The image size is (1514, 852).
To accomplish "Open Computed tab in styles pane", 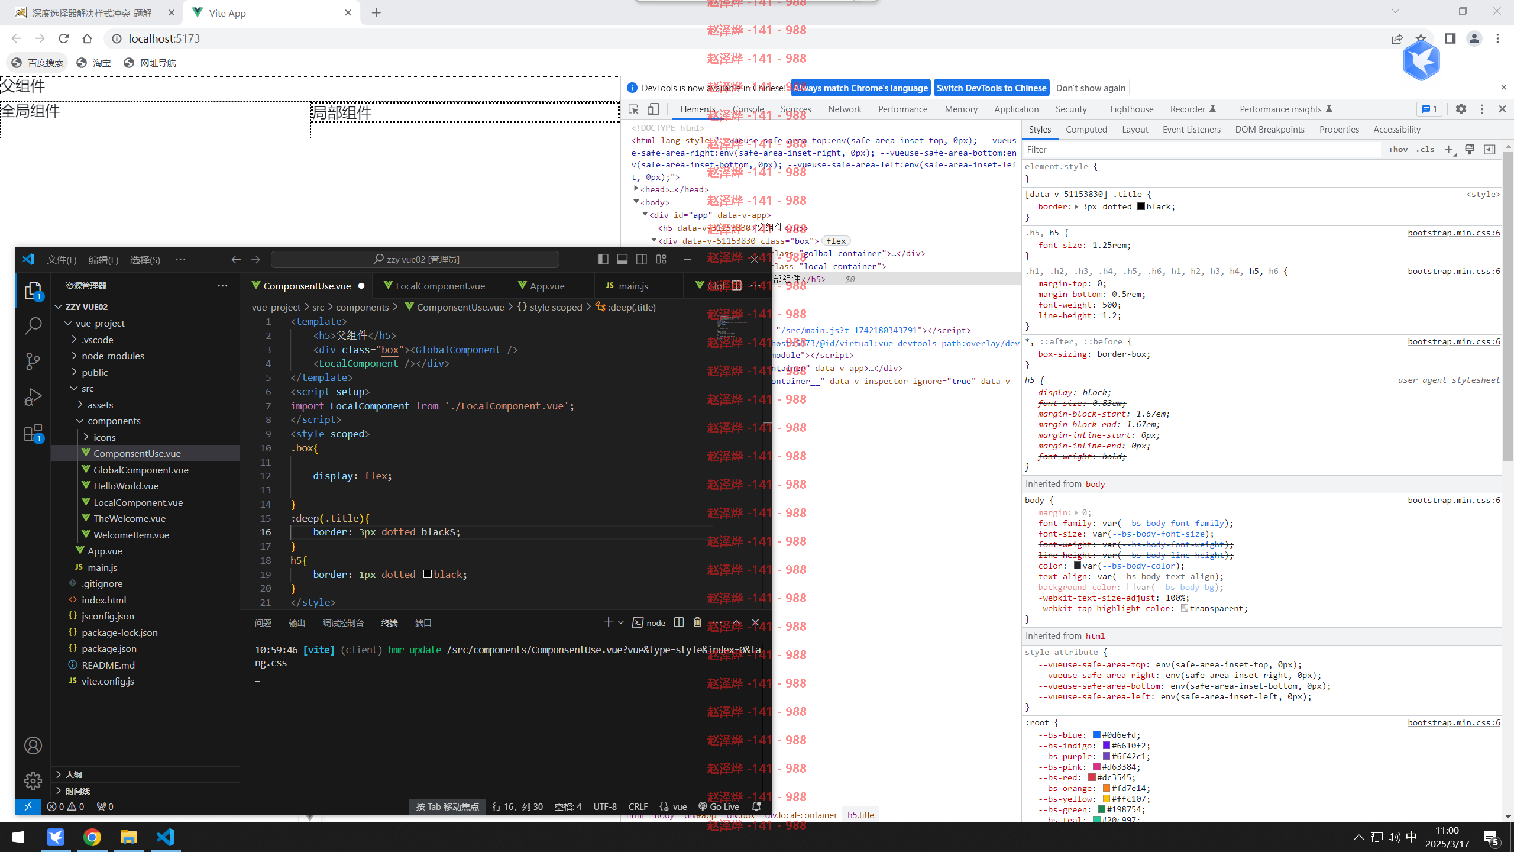I will pos(1086,130).
